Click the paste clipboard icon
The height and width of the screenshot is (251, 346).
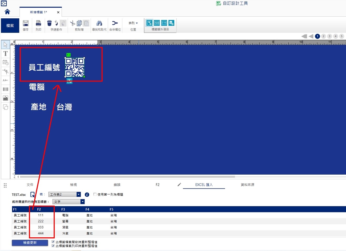click(86, 23)
